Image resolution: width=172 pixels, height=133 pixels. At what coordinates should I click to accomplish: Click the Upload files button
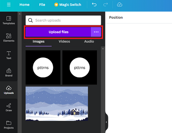coord(58,32)
